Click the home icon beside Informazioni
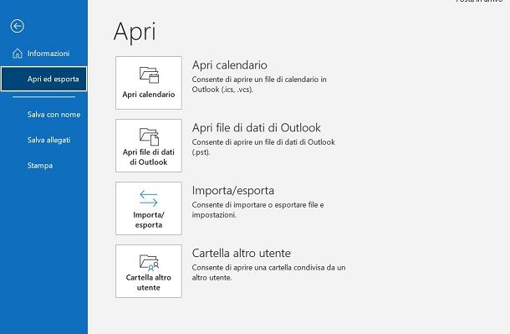 pos(18,54)
